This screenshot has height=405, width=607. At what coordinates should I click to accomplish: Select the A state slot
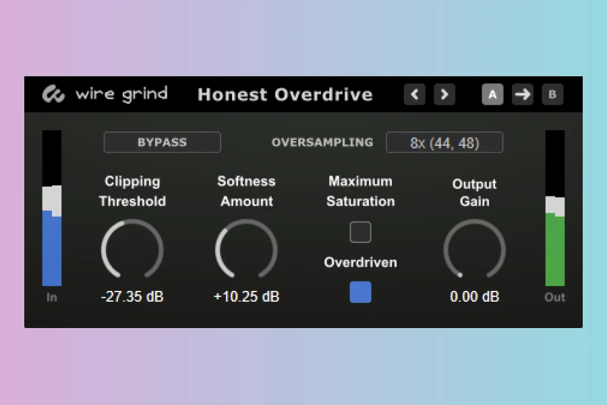492,94
